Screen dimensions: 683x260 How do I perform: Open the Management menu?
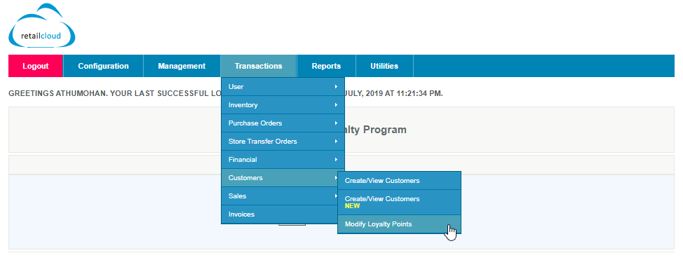tap(182, 66)
